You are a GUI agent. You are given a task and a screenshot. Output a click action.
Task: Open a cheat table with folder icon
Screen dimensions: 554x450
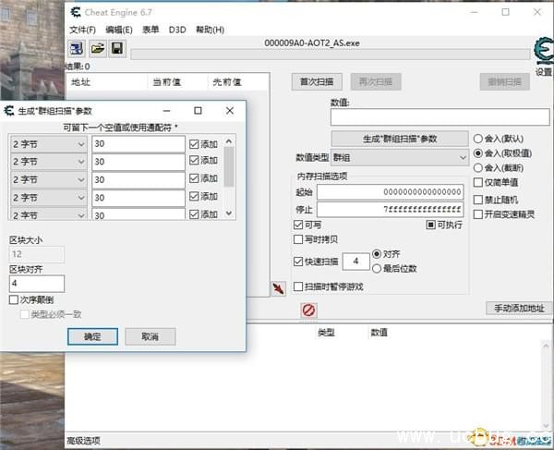[97, 48]
